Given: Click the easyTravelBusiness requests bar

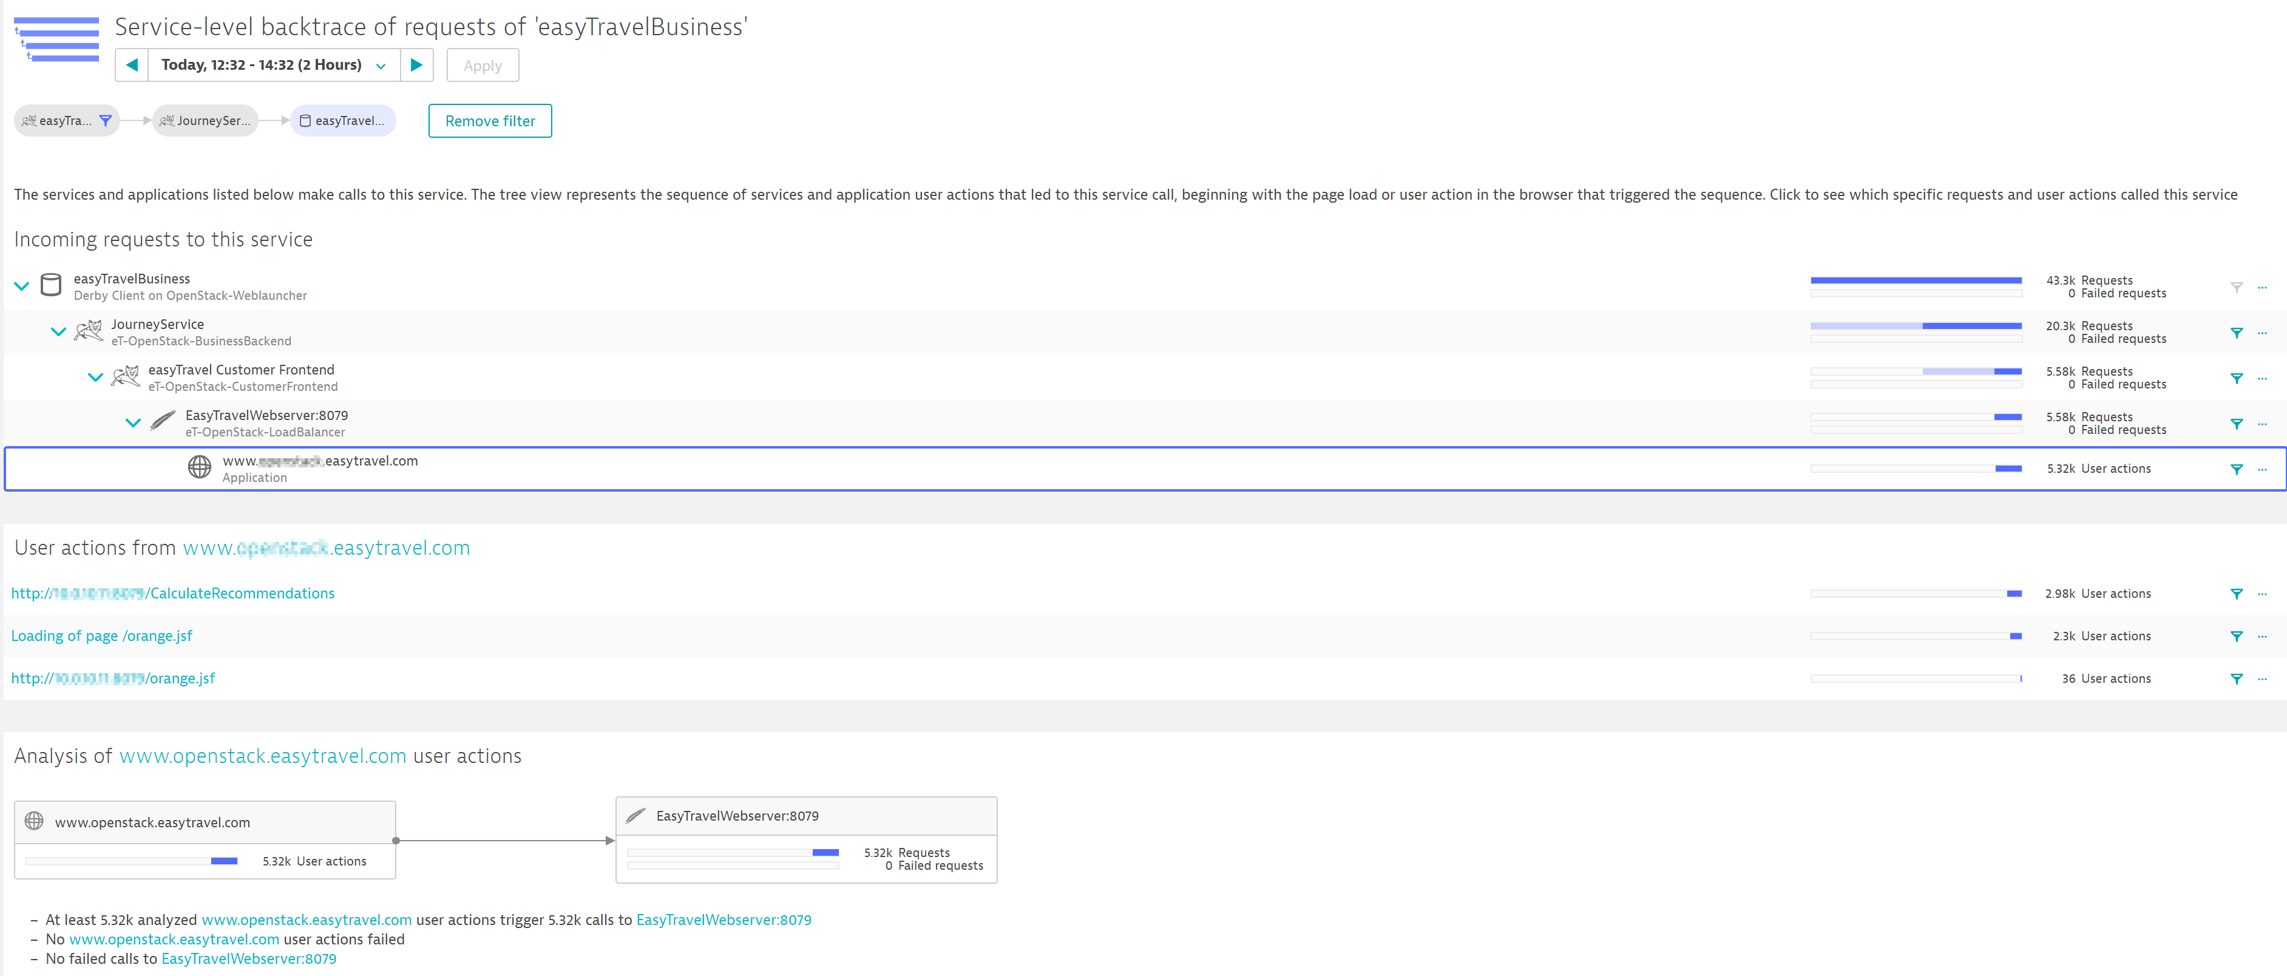Looking at the screenshot, I should 1916,280.
